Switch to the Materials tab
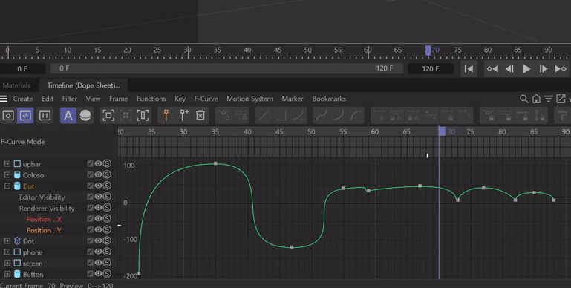571x288 pixels. tap(16, 85)
